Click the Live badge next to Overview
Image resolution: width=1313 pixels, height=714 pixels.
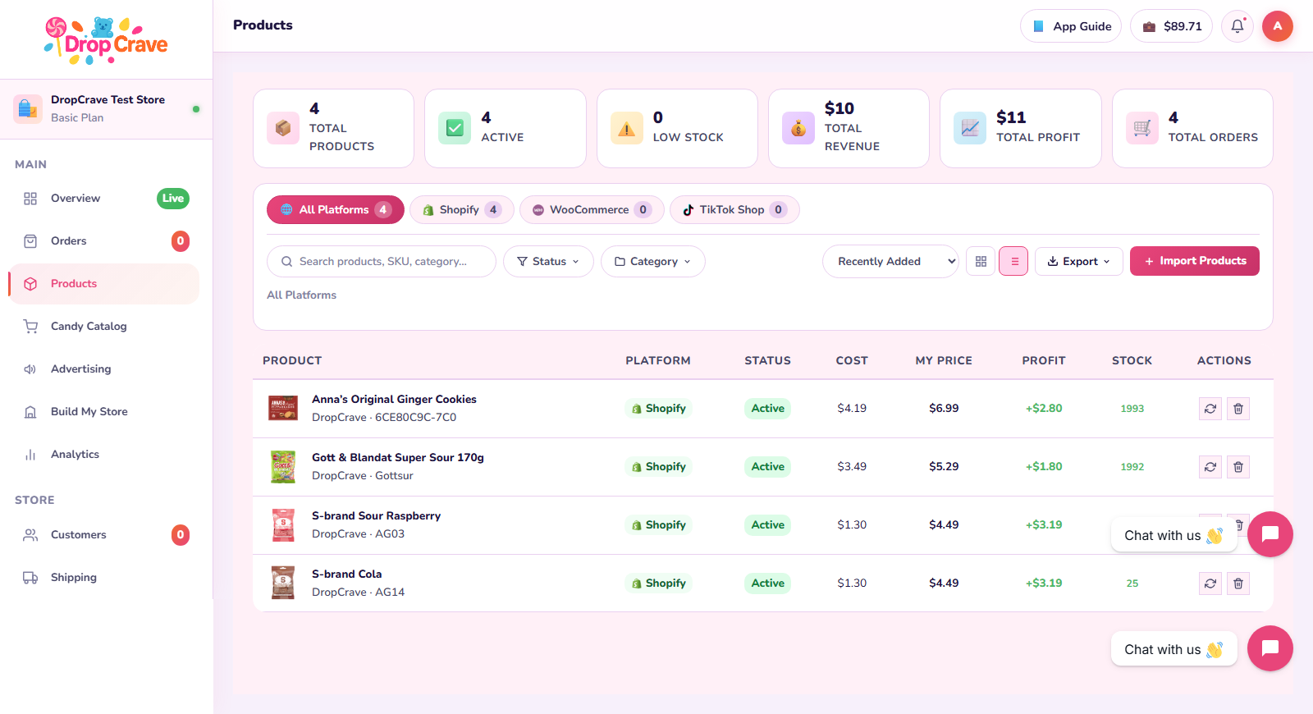(173, 199)
